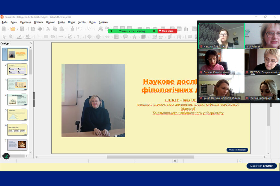Expand the Undo history dropdown arrow
The image size is (280, 186).
click(x=85, y=29)
